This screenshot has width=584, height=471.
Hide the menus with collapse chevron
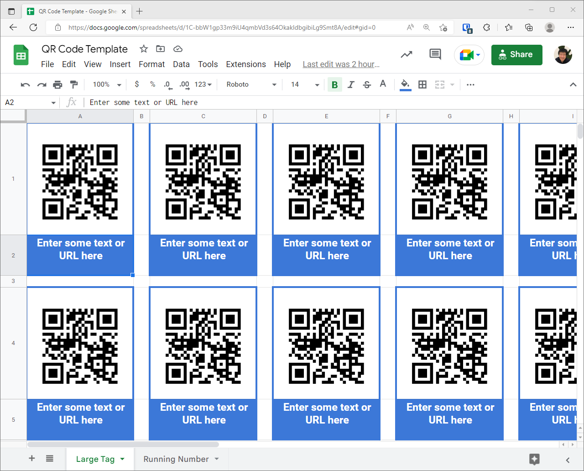click(x=573, y=84)
